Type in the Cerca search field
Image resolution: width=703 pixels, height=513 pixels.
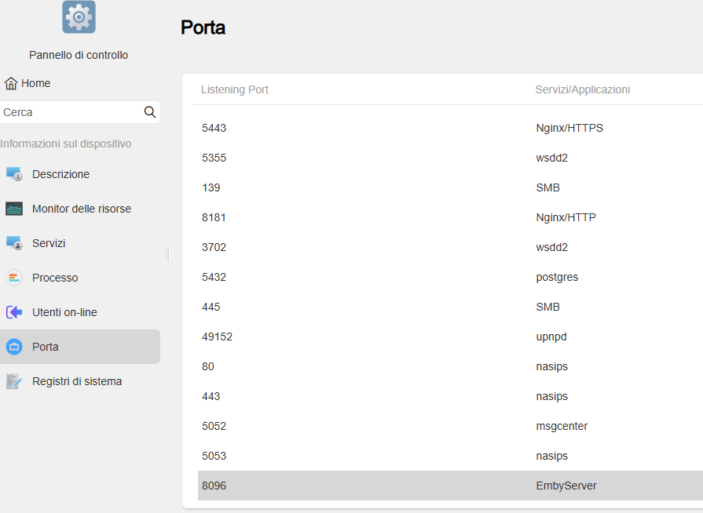click(71, 112)
